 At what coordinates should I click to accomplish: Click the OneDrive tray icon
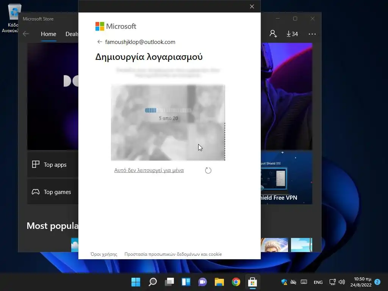pyautogui.click(x=294, y=282)
